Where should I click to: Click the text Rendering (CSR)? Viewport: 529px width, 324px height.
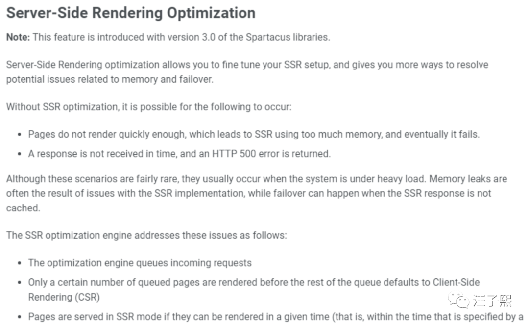(x=64, y=297)
